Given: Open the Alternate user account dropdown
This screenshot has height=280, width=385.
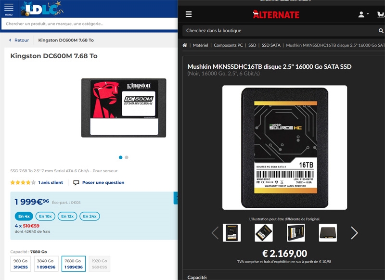Looking at the screenshot, I should (363, 14).
